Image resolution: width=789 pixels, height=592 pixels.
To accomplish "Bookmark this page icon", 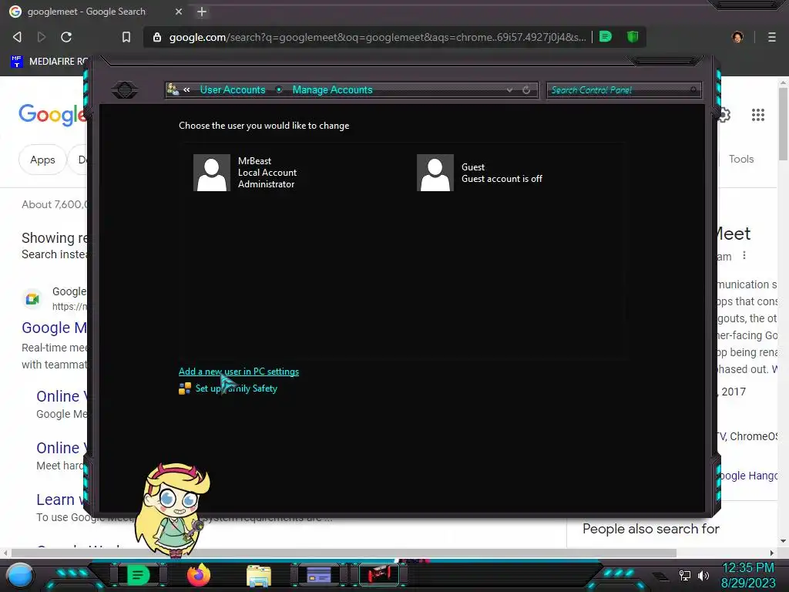I will [x=126, y=37].
